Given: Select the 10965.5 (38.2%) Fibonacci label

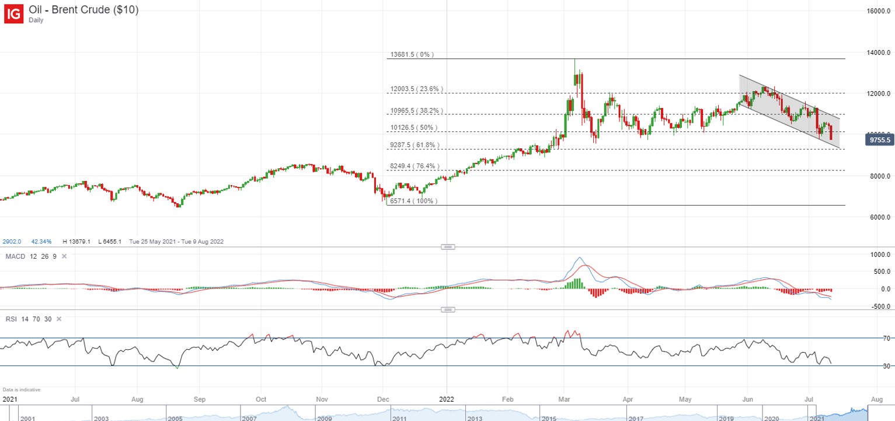Looking at the screenshot, I should pyautogui.click(x=417, y=110).
